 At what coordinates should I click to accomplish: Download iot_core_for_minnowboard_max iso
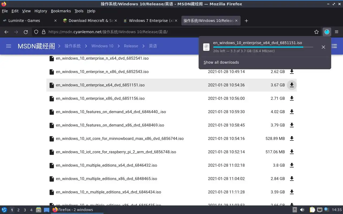pos(292,139)
